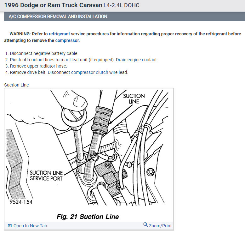245x233 pixels.
Task: Click the 1996 Dodge or Ram Truck Caravan title
Action: 53,5
